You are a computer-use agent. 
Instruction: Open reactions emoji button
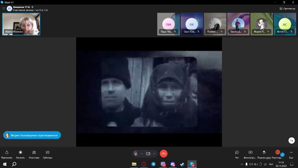pos(278,152)
